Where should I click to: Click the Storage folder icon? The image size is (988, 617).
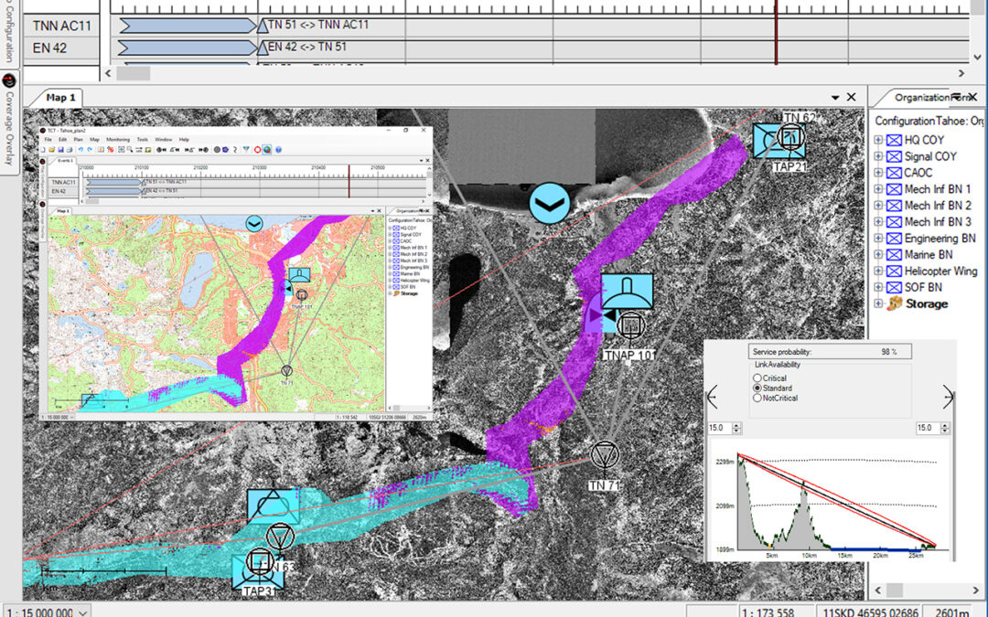(894, 304)
